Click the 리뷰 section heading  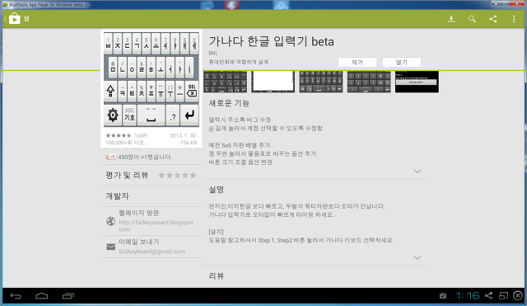(217, 276)
